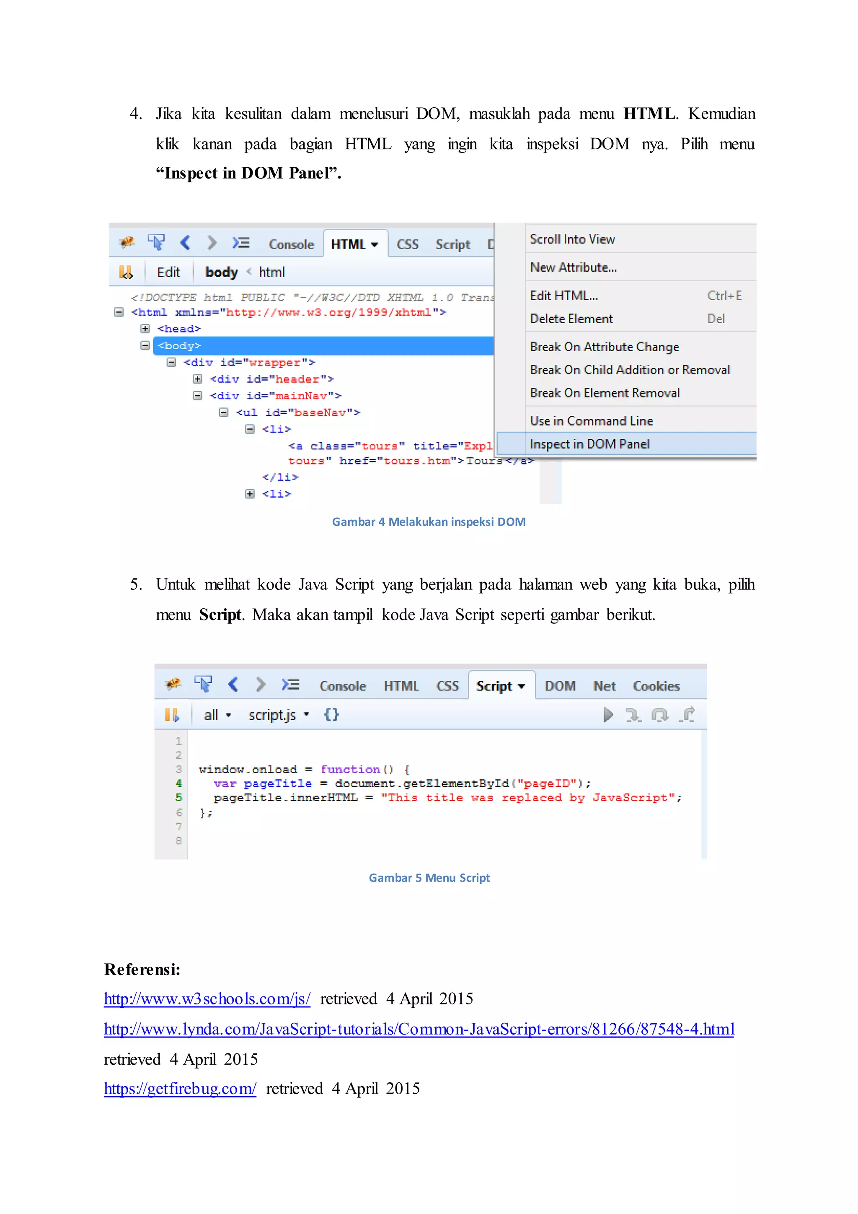Go forward with the right arrow in the Script panel toolbar
Screen dimensions: 858x1214
tap(260, 684)
